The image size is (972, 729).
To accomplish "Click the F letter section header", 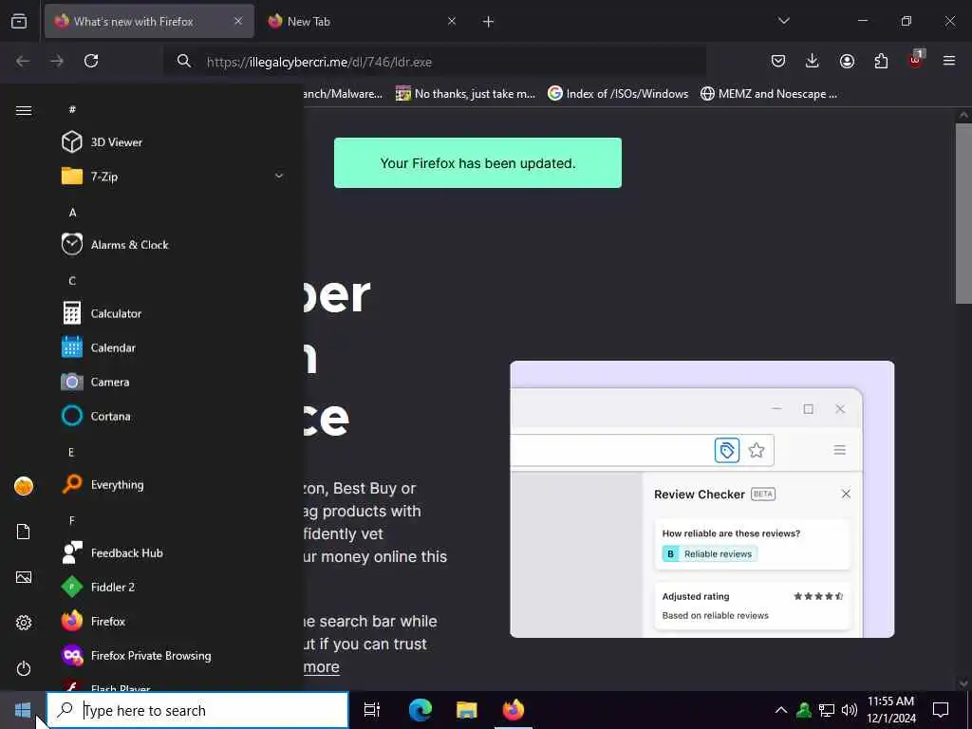I will tap(72, 520).
